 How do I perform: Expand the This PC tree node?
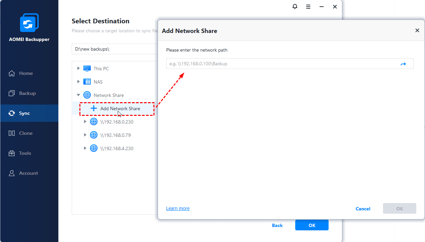click(x=78, y=68)
